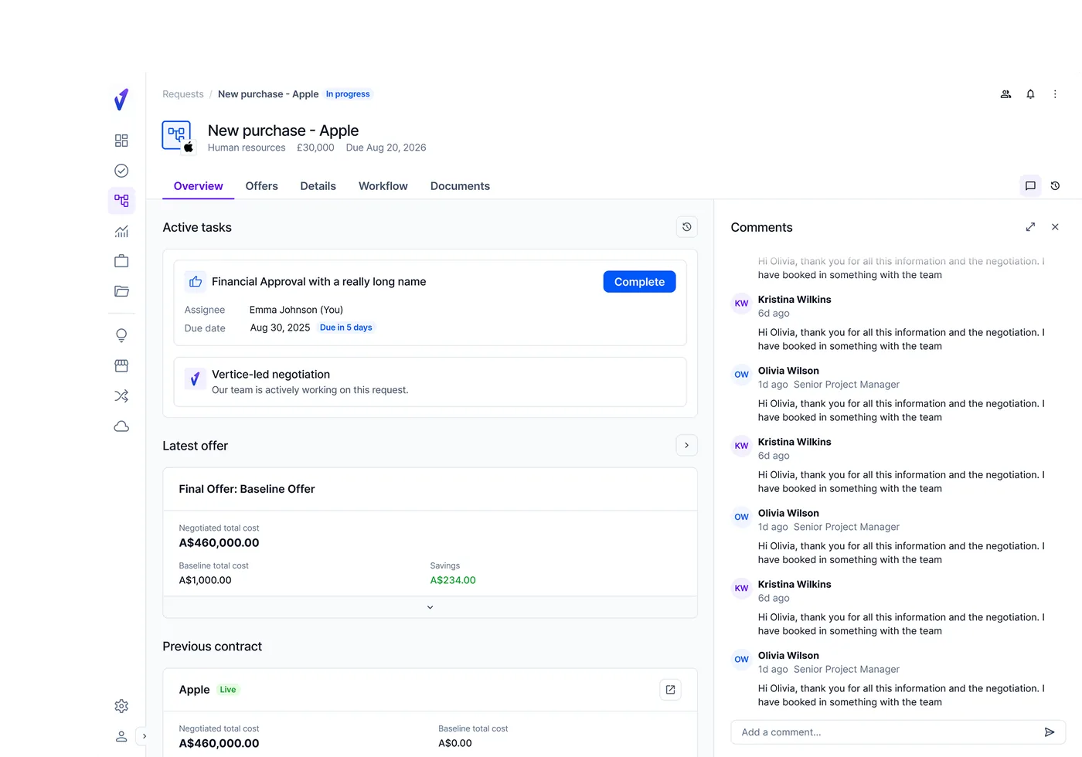Open the Apple contract external link icon
The height and width of the screenshot is (757, 1082).
pos(671,690)
